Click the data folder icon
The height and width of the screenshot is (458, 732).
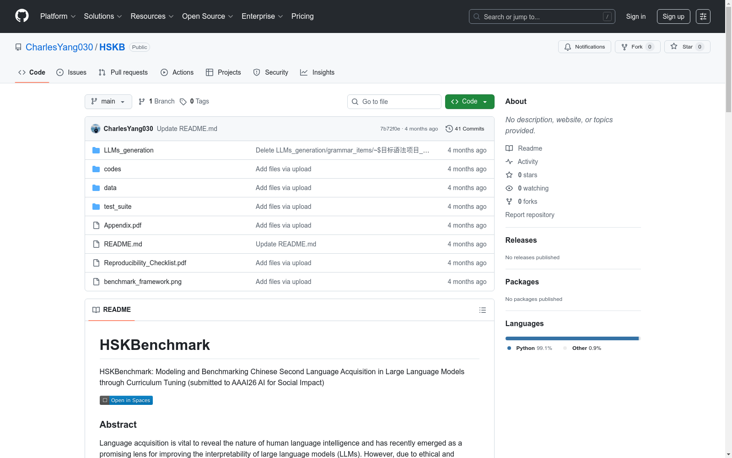point(96,188)
